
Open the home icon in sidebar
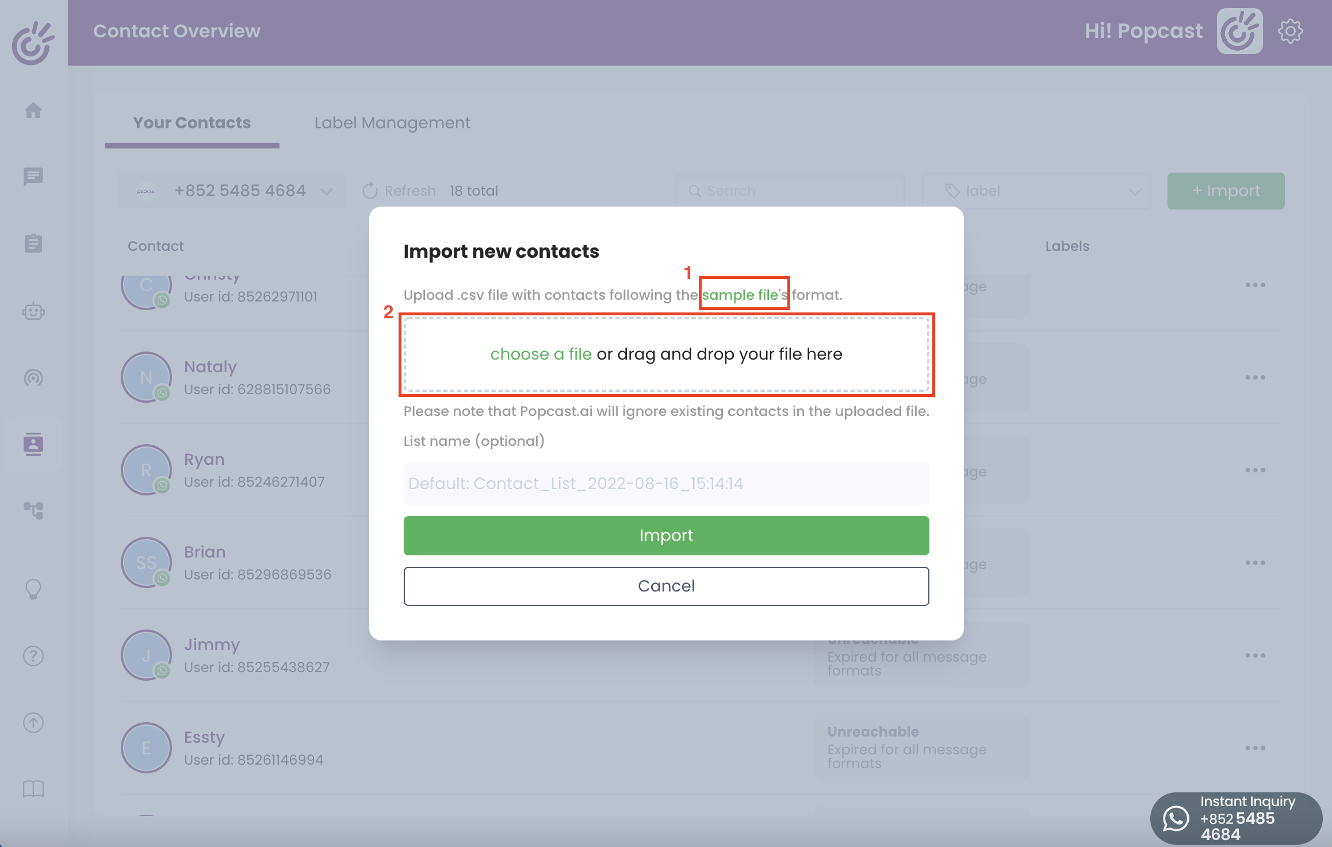point(33,110)
